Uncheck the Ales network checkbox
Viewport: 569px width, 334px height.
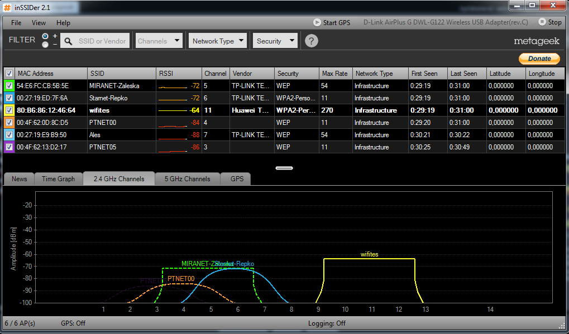click(x=9, y=135)
